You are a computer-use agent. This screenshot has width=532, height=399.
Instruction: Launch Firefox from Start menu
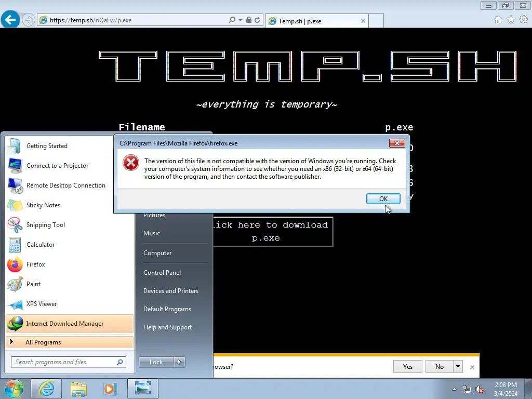70,264
